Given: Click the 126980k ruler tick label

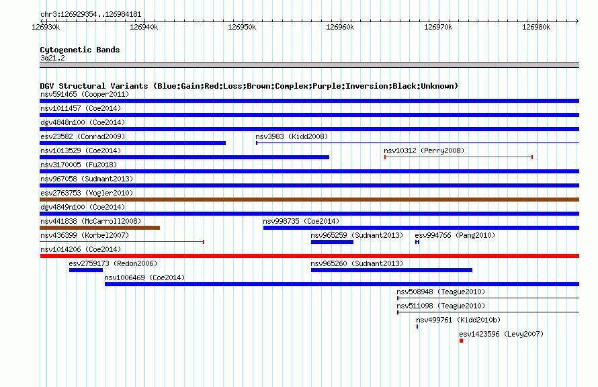Looking at the screenshot, I should coord(536,27).
